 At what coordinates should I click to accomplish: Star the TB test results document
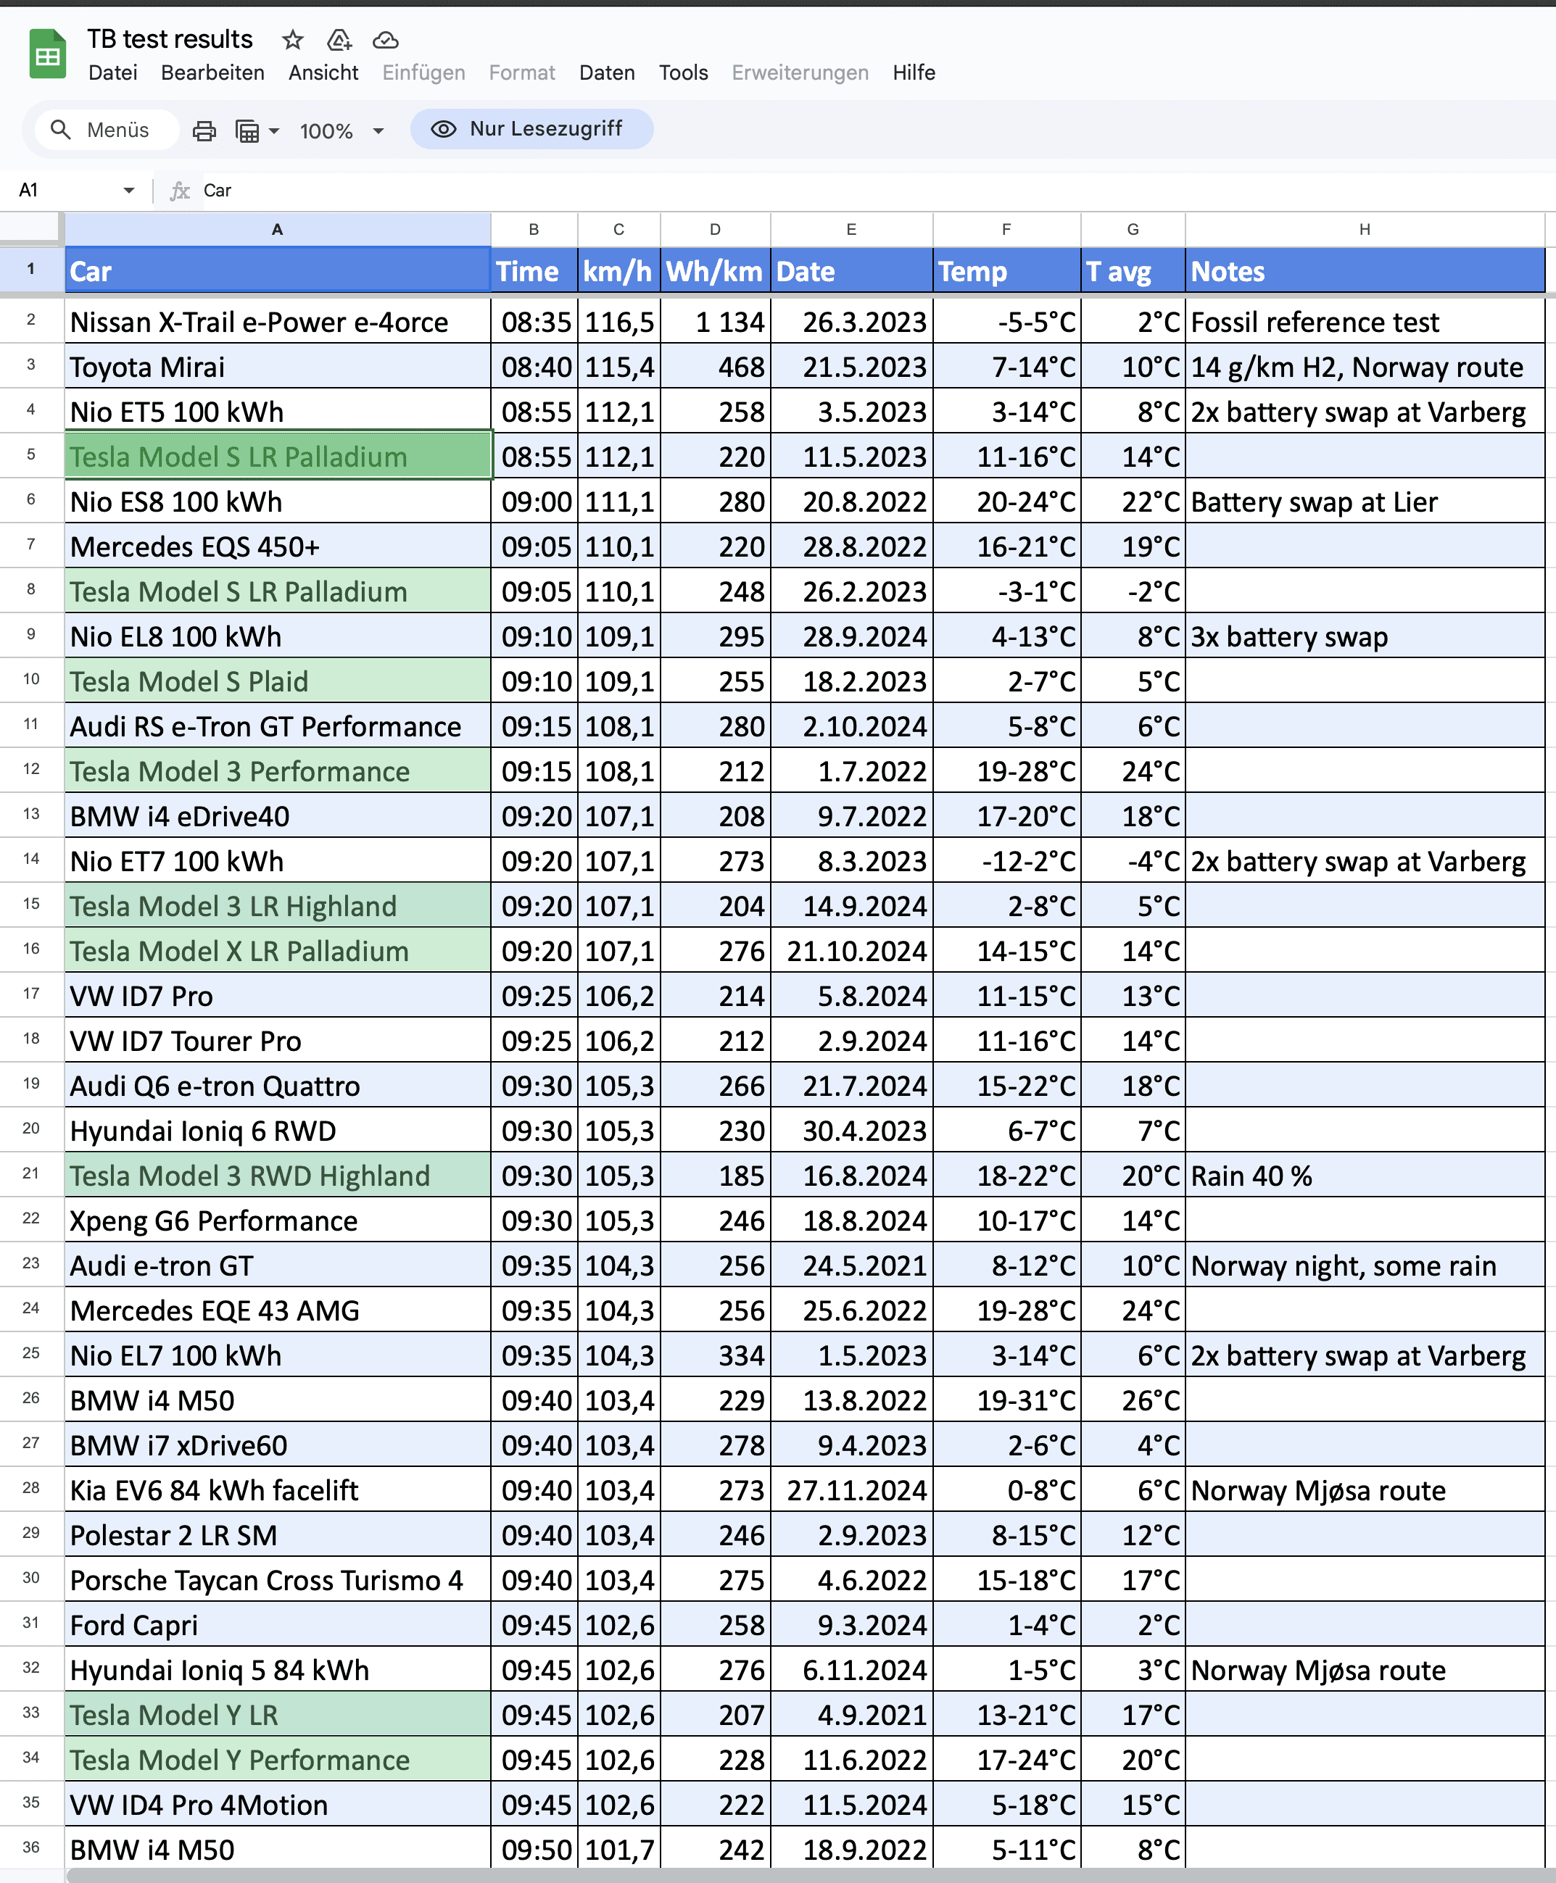click(292, 39)
